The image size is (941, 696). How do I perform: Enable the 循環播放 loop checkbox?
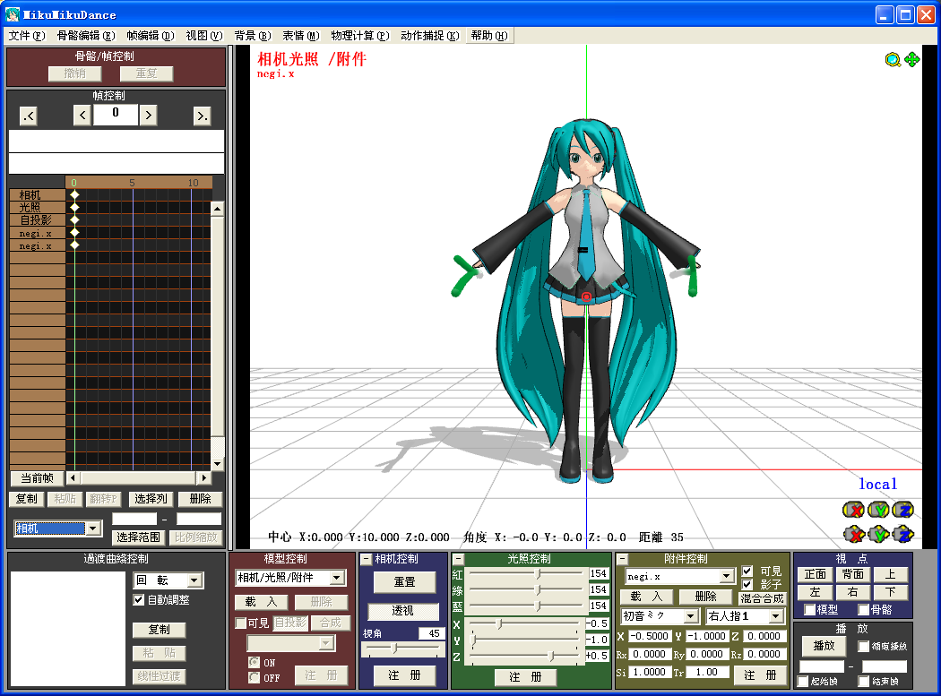pos(863,646)
